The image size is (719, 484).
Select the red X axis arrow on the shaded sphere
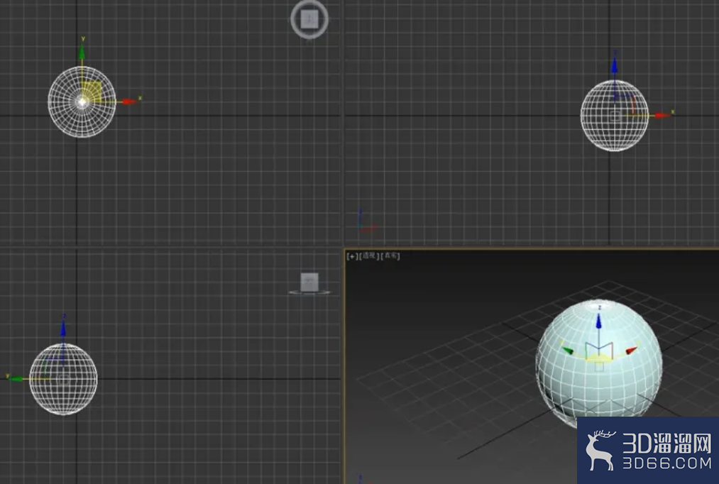pos(632,351)
